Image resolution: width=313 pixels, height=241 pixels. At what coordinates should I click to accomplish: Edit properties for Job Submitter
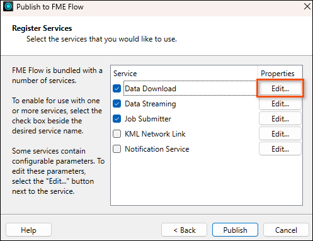(x=280, y=119)
